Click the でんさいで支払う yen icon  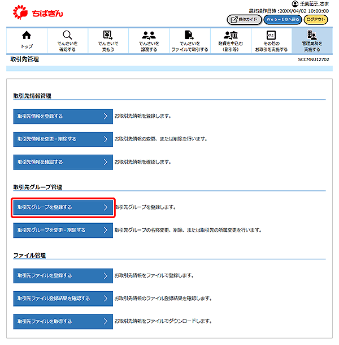click(108, 35)
